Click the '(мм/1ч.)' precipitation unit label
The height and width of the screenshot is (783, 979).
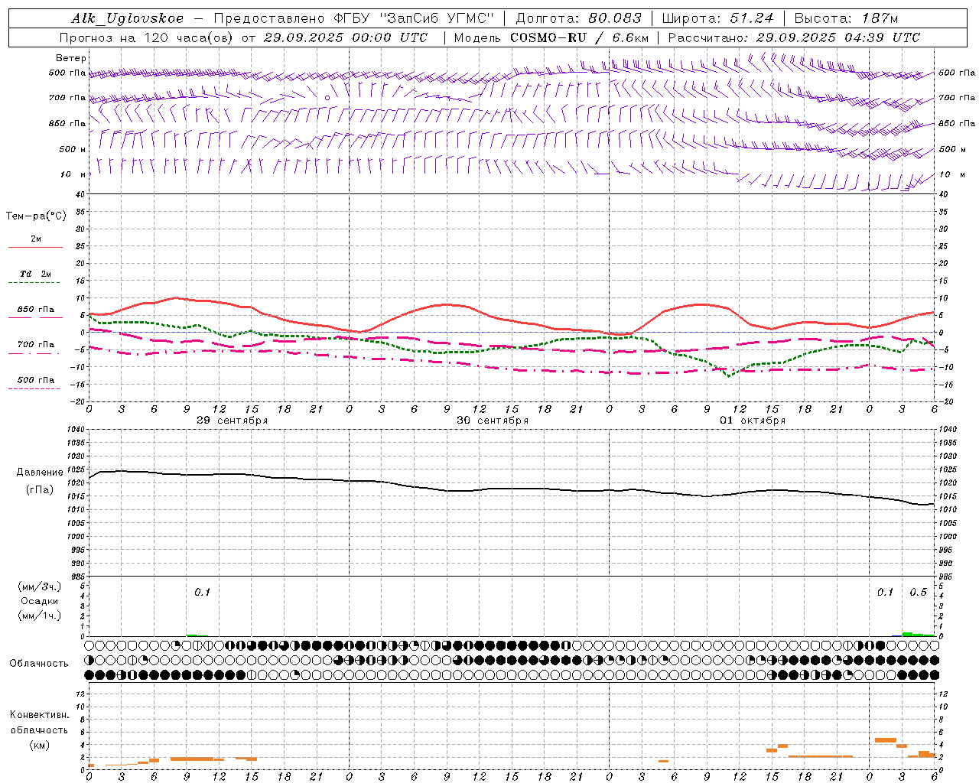tap(40, 616)
